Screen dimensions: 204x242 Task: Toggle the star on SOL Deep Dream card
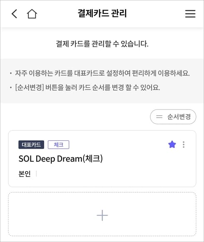172,145
